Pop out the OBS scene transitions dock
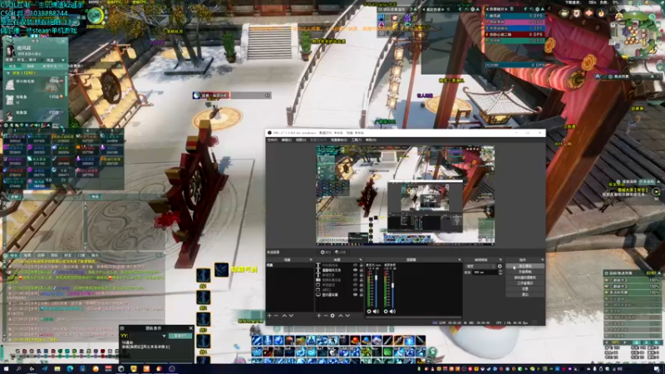The width and height of the screenshot is (665, 374). click(x=500, y=259)
